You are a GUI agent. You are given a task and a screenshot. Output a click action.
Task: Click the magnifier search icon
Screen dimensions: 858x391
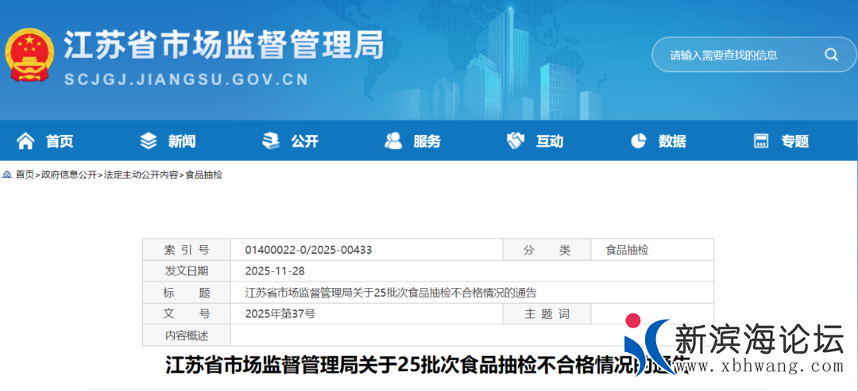coord(831,55)
